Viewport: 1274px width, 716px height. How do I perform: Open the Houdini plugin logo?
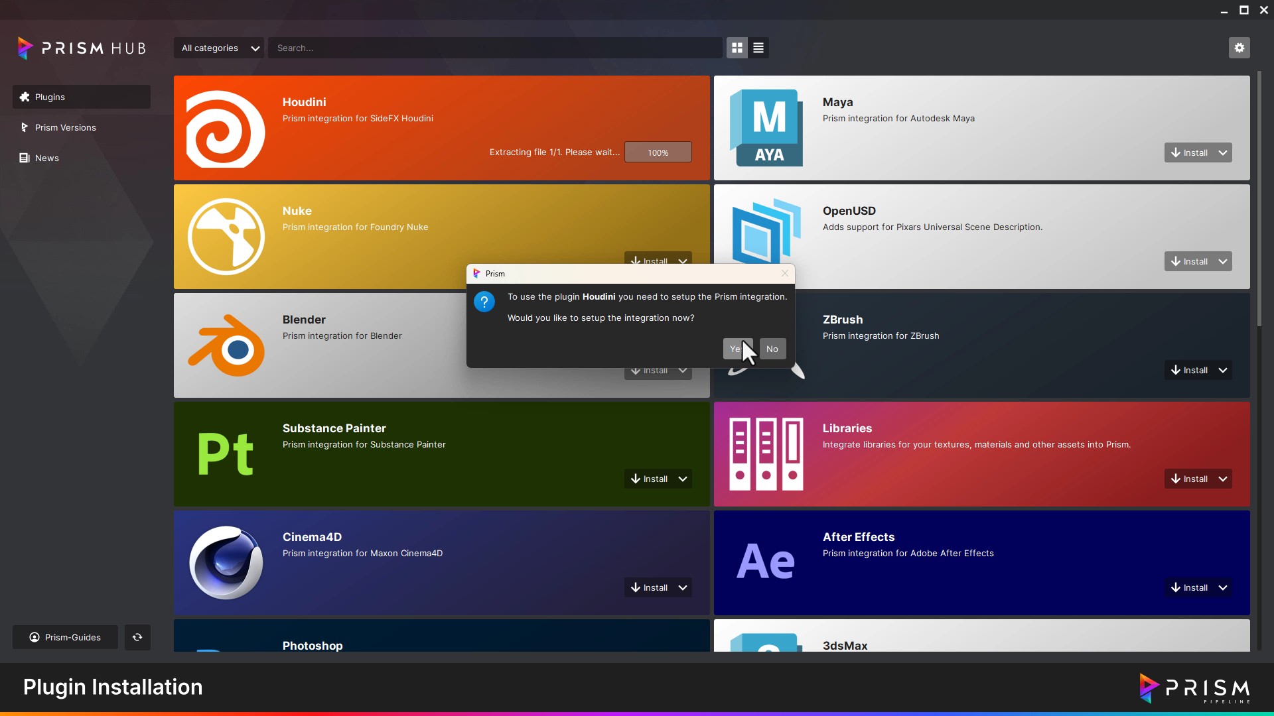(226, 128)
